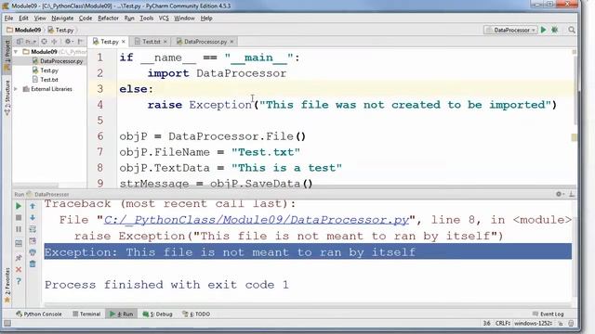Clear all output with the trash icon
Screen dimensions: 595x334
[x=33, y=263]
